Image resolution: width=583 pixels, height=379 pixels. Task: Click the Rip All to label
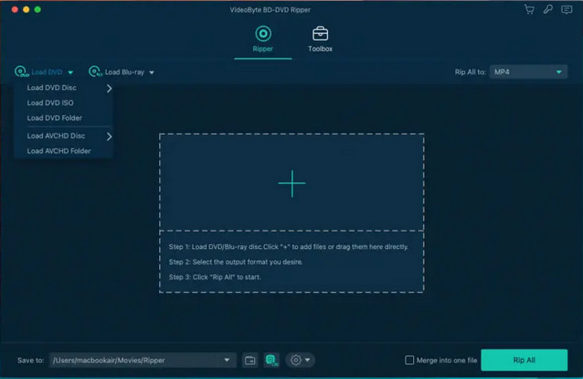tap(470, 72)
